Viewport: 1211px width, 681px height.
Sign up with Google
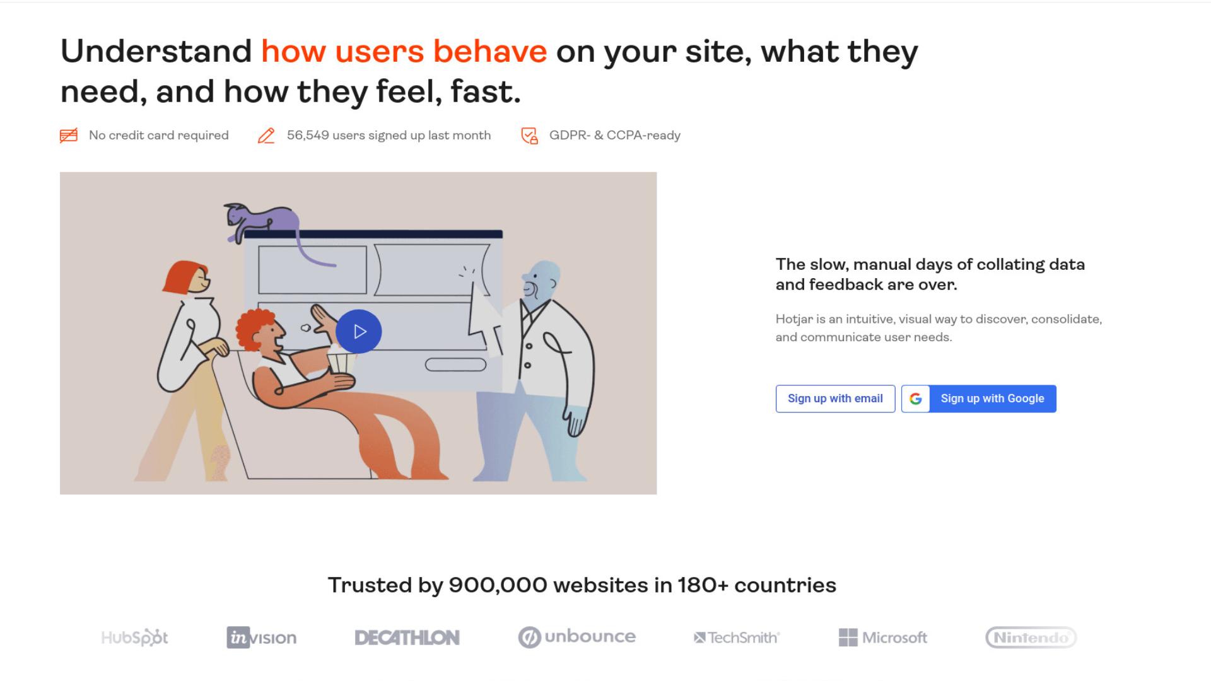click(979, 399)
